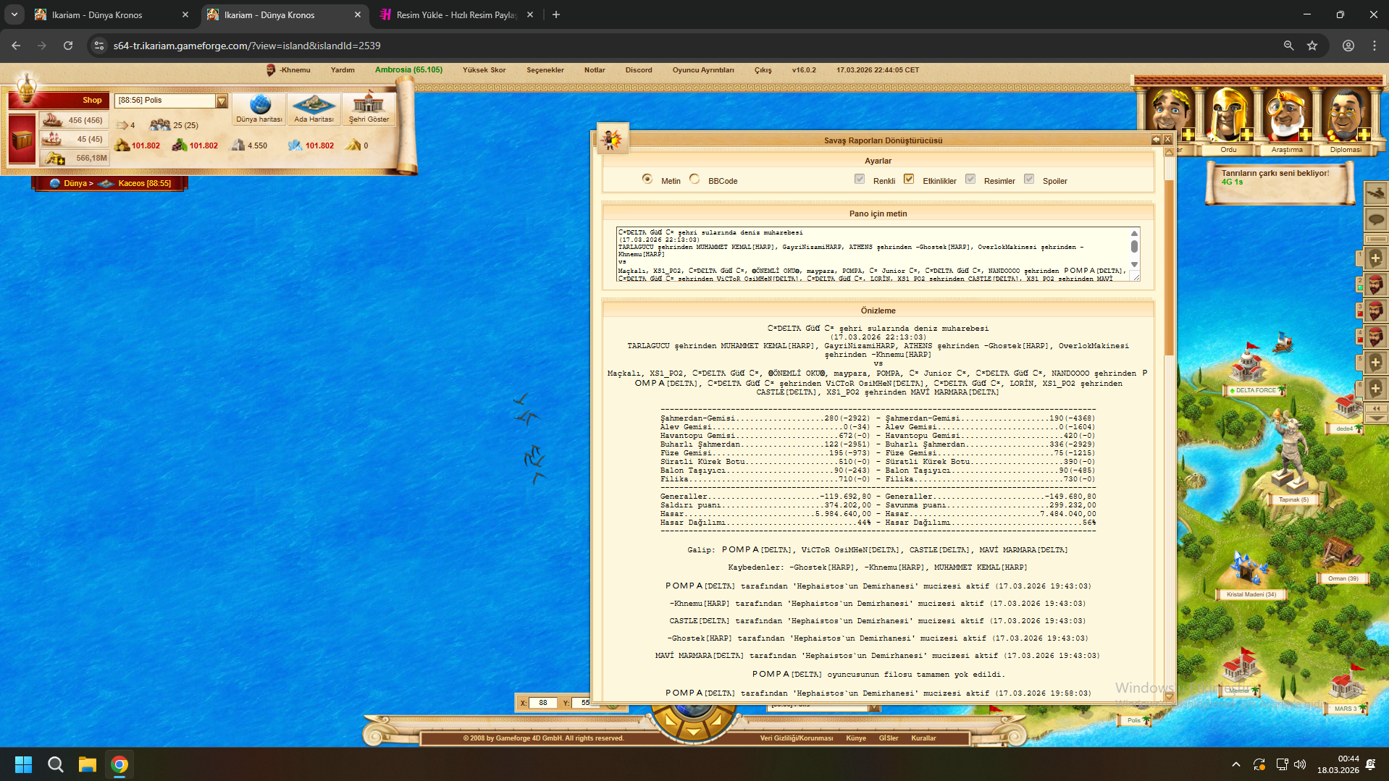1389x781 pixels.
Task: Switch to Resim Yükle browser tab
Action: pyautogui.click(x=456, y=14)
